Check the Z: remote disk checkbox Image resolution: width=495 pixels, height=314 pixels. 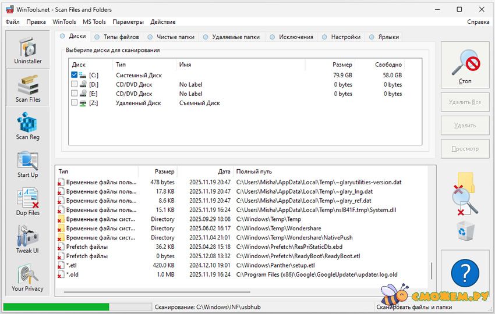click(75, 103)
